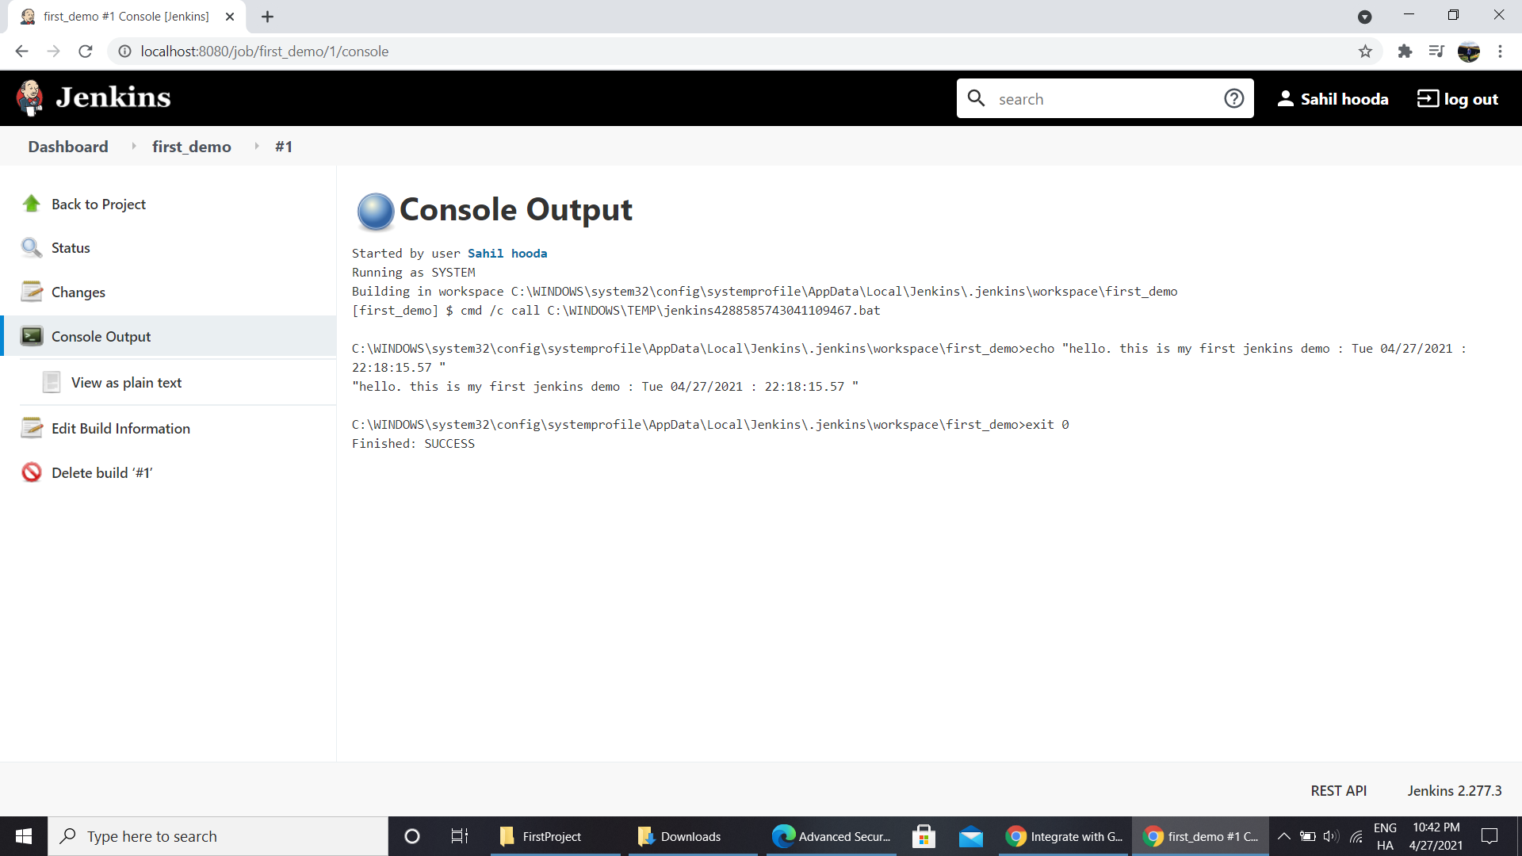Click the Delete build '#1' red icon

tap(32, 472)
